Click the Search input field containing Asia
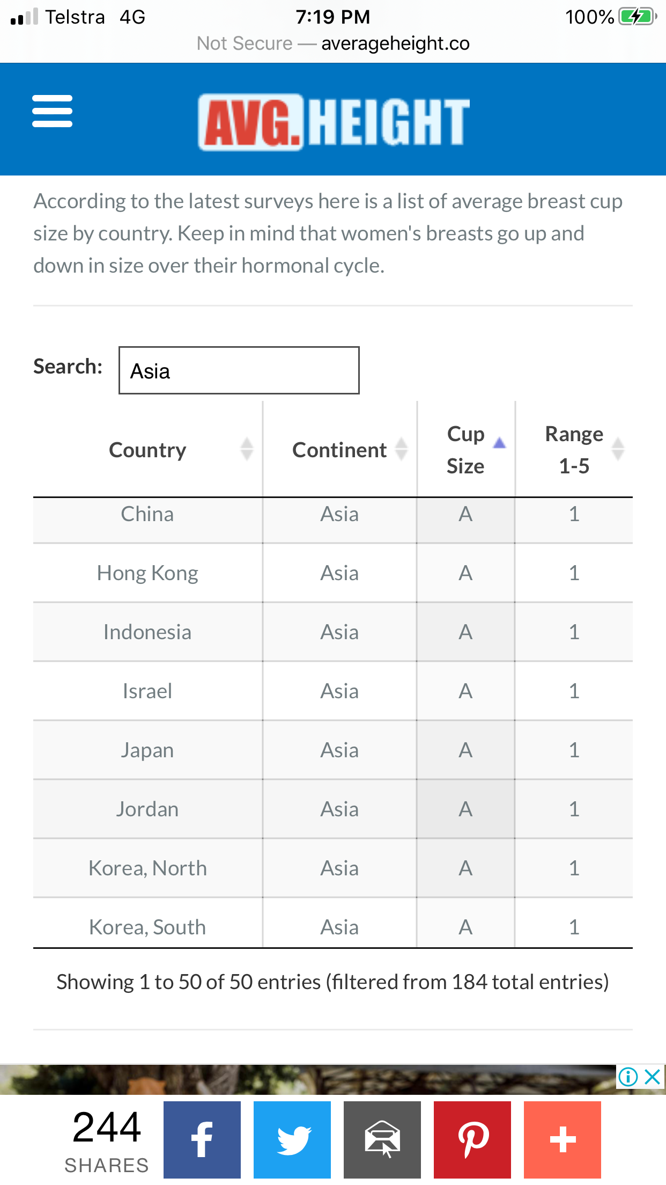 click(x=239, y=370)
